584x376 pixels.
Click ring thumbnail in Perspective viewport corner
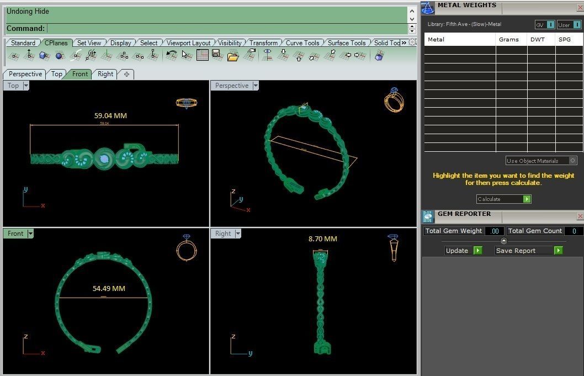(x=394, y=100)
